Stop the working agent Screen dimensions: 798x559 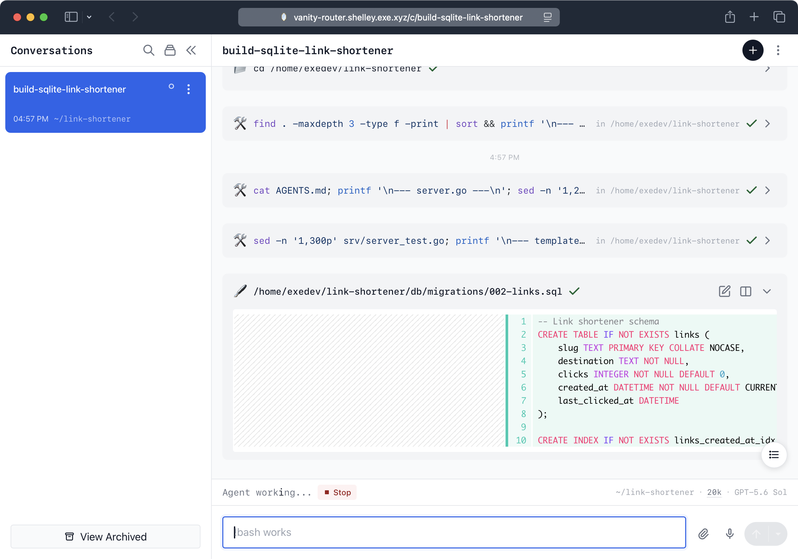pyautogui.click(x=337, y=492)
